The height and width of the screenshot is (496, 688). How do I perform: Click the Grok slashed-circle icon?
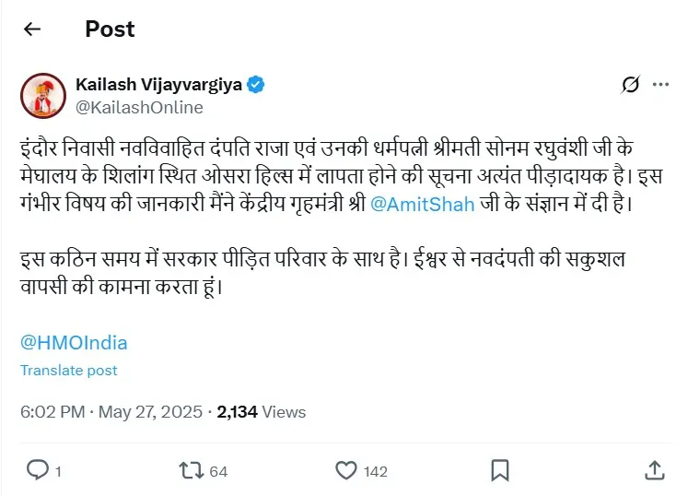click(x=630, y=85)
